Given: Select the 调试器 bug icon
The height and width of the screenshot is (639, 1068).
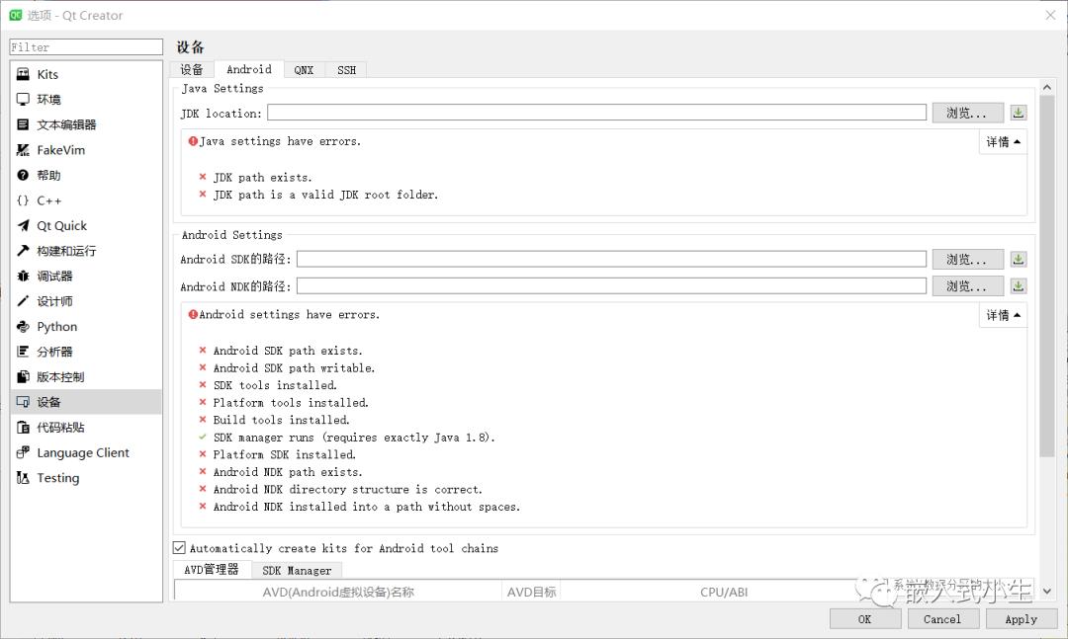Looking at the screenshot, I should pyautogui.click(x=23, y=276).
